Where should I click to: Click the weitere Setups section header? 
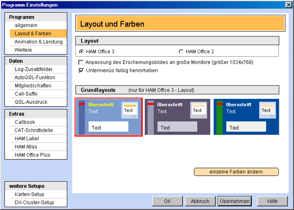[x=36, y=186]
